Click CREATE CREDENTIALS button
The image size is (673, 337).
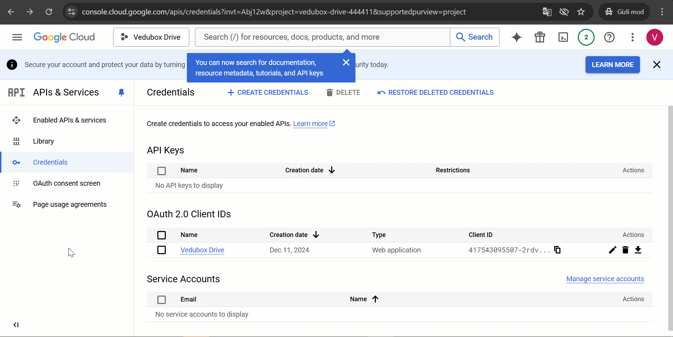(x=268, y=92)
